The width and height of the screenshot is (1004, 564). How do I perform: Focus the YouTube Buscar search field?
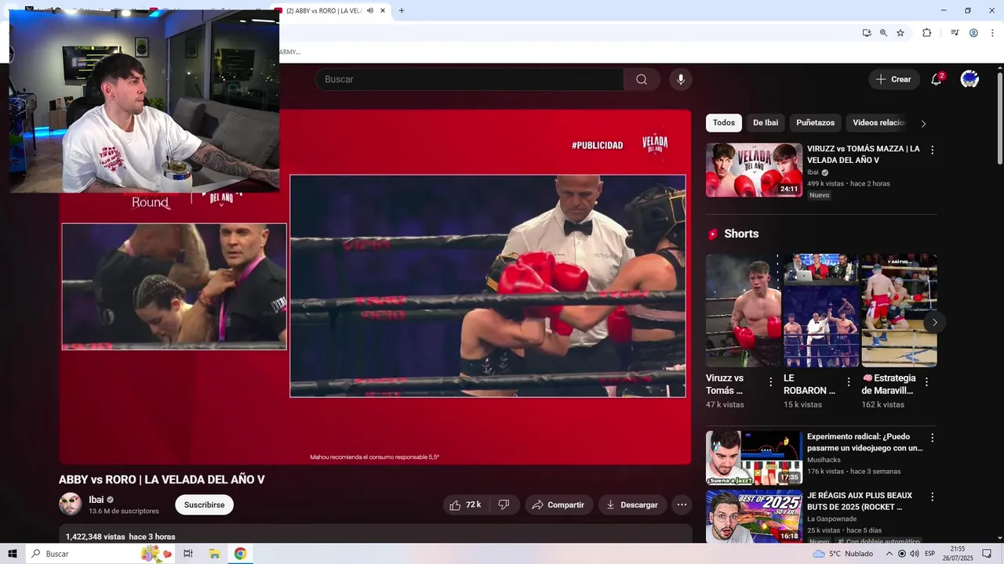click(x=469, y=79)
